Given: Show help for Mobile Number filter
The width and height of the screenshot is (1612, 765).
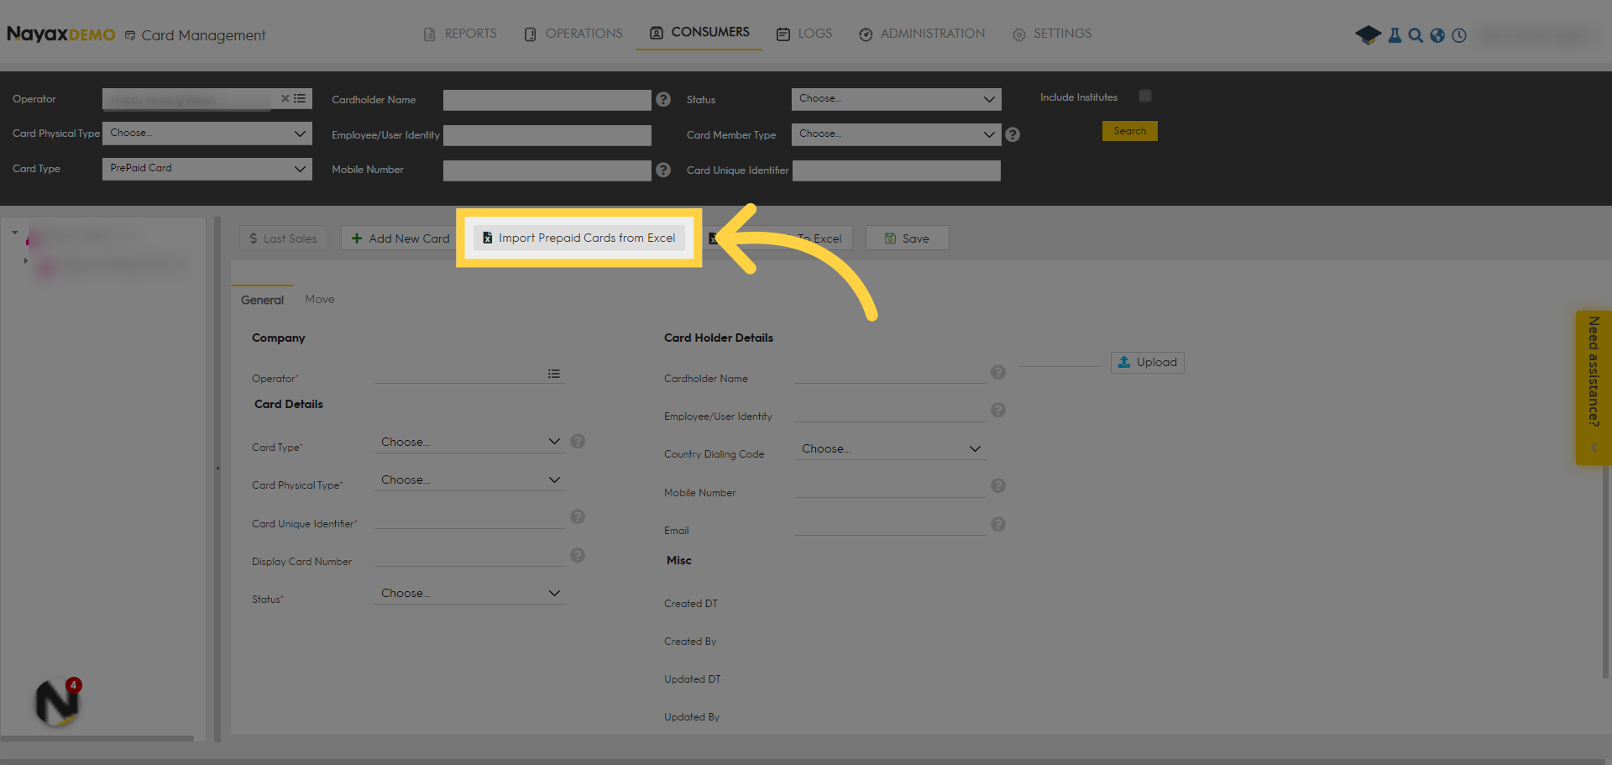Looking at the screenshot, I should [x=663, y=170].
